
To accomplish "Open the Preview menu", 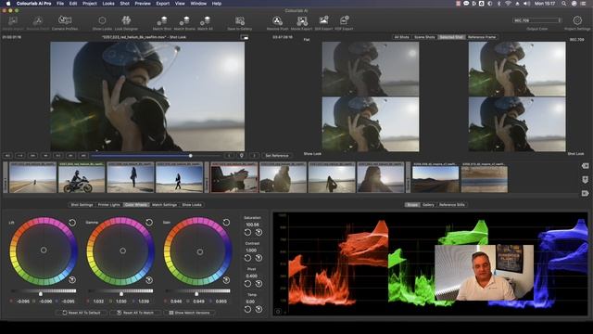I will pyautogui.click(x=143, y=4).
